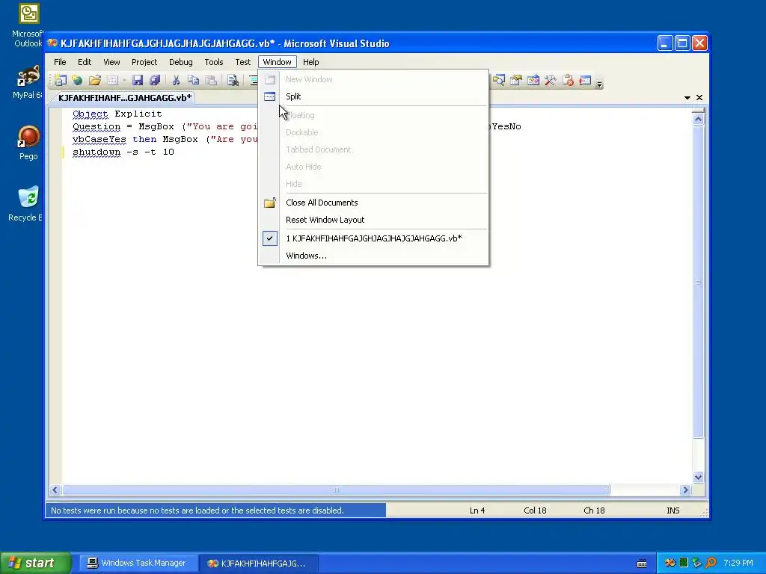Image resolution: width=766 pixels, height=574 pixels.
Task: Click the Split menu item icon
Action: [x=269, y=96]
